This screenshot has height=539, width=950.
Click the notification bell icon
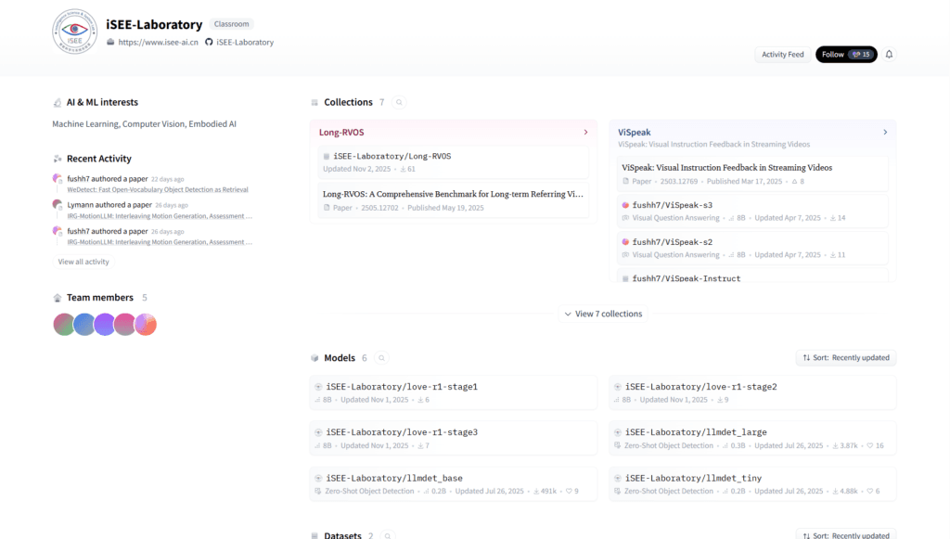click(889, 55)
